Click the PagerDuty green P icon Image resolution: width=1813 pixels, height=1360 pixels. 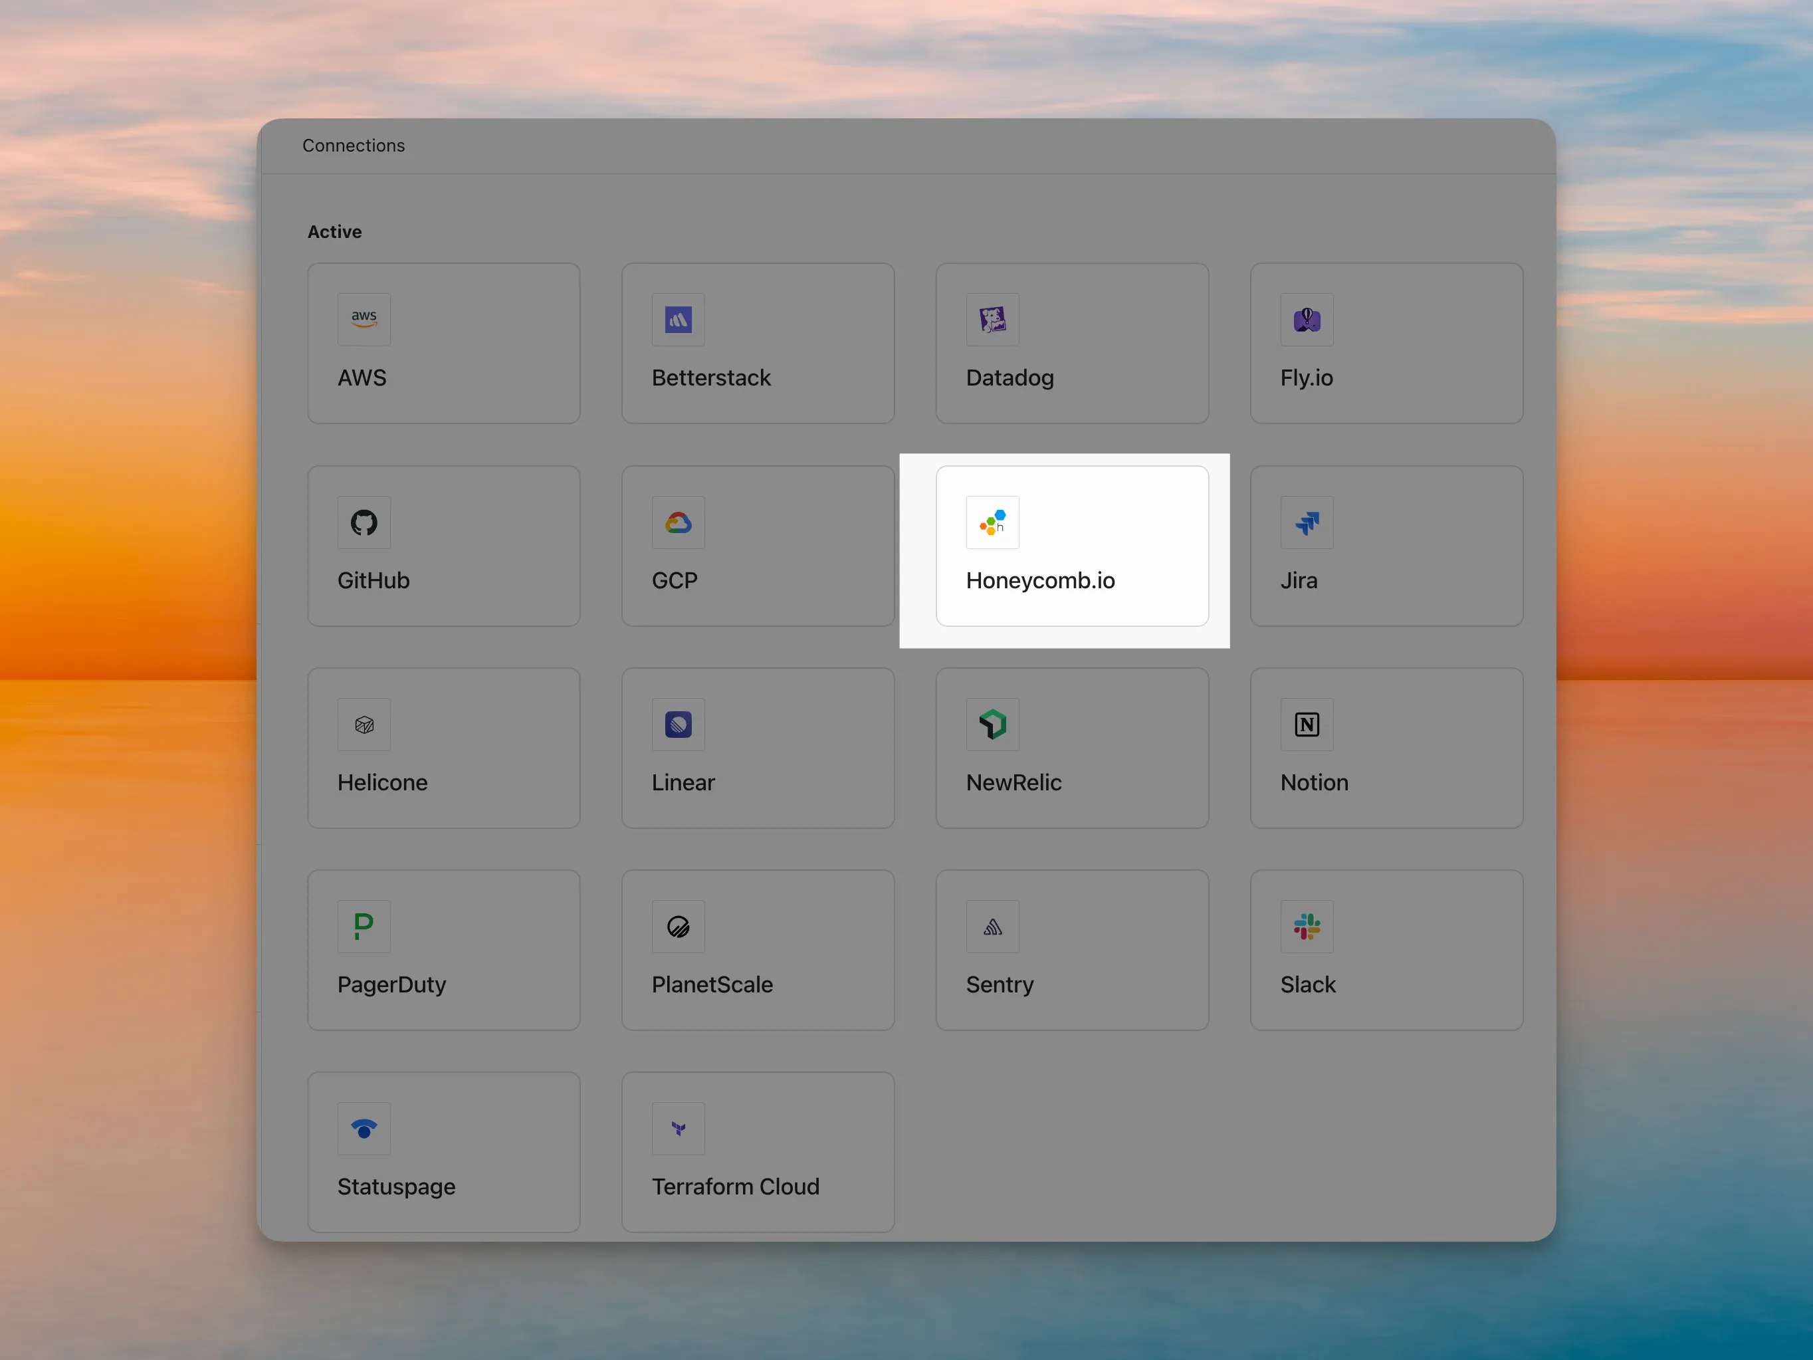[364, 927]
